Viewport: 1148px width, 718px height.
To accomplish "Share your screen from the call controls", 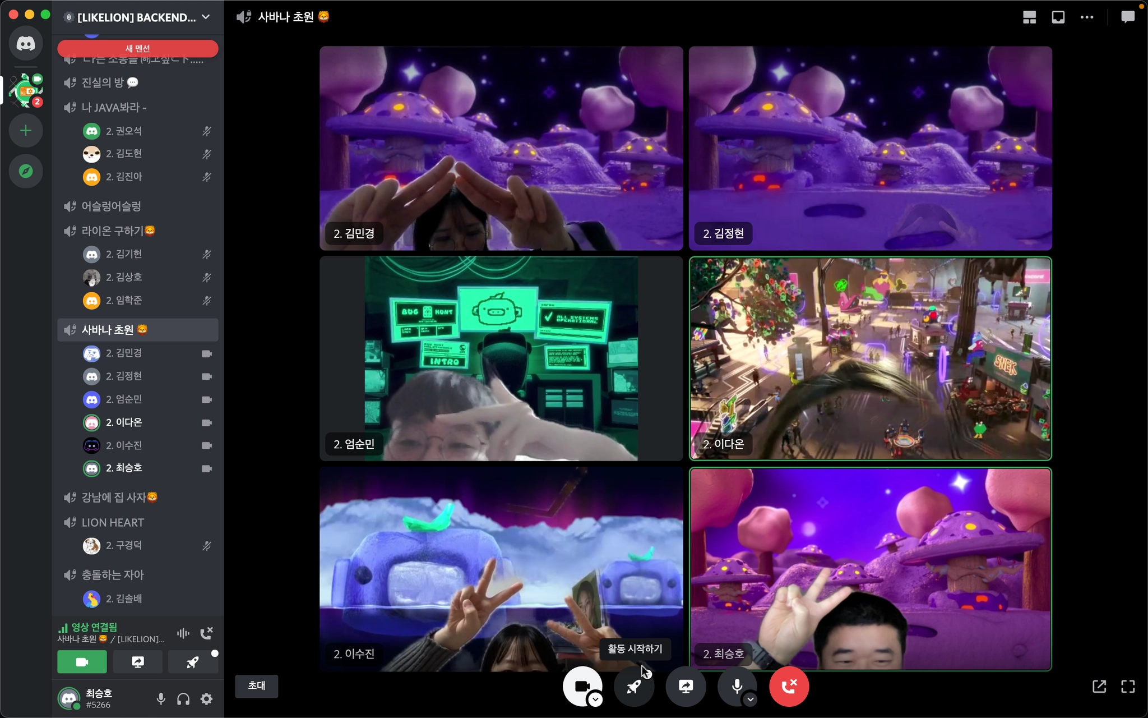I will pyautogui.click(x=686, y=686).
